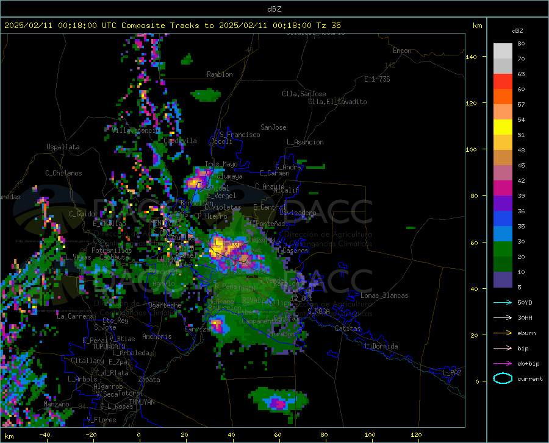Click the 10 dBZ slate purple swatch
Screen dimensions: 549x443
503,279
